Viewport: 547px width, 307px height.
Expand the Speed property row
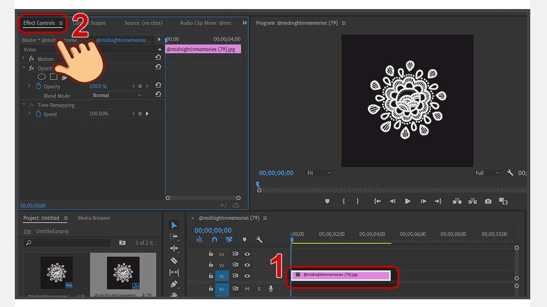click(x=29, y=114)
